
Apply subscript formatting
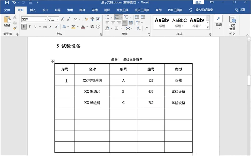tap(51, 27)
